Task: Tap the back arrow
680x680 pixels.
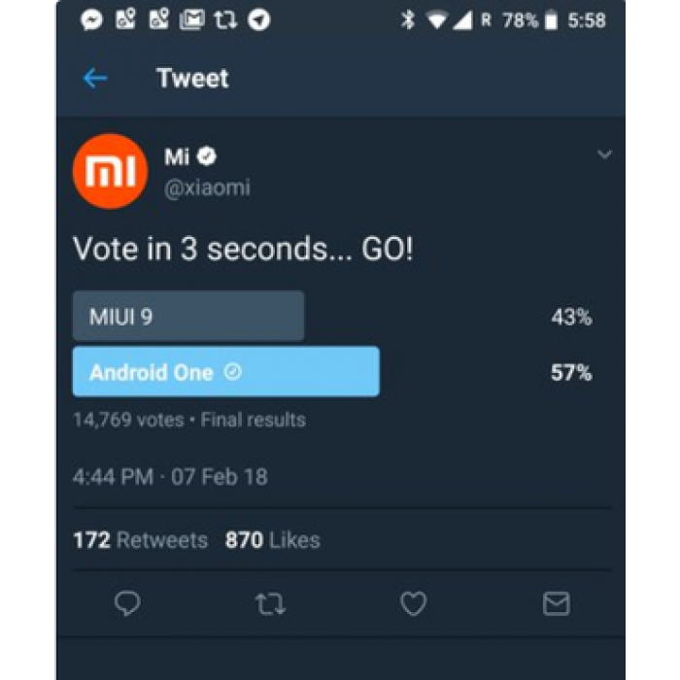Action: pyautogui.click(x=95, y=79)
